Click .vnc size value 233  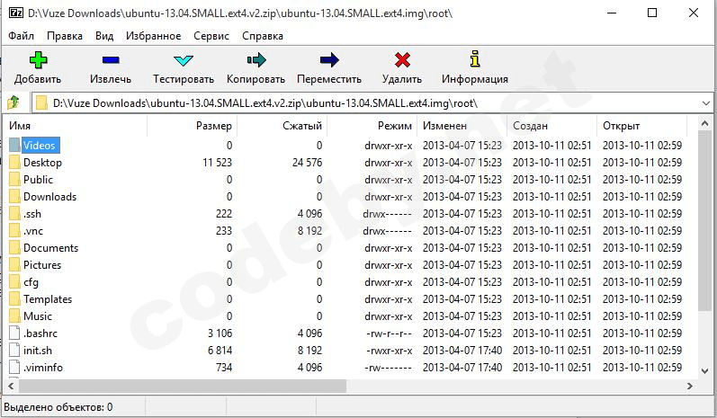point(224,231)
